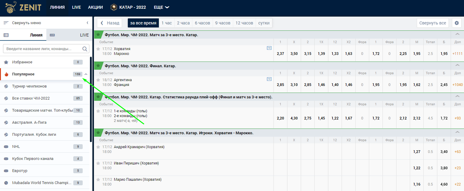464x191 pixels.
Task: Collapse the Популярное section chevron
Action: click(86, 74)
